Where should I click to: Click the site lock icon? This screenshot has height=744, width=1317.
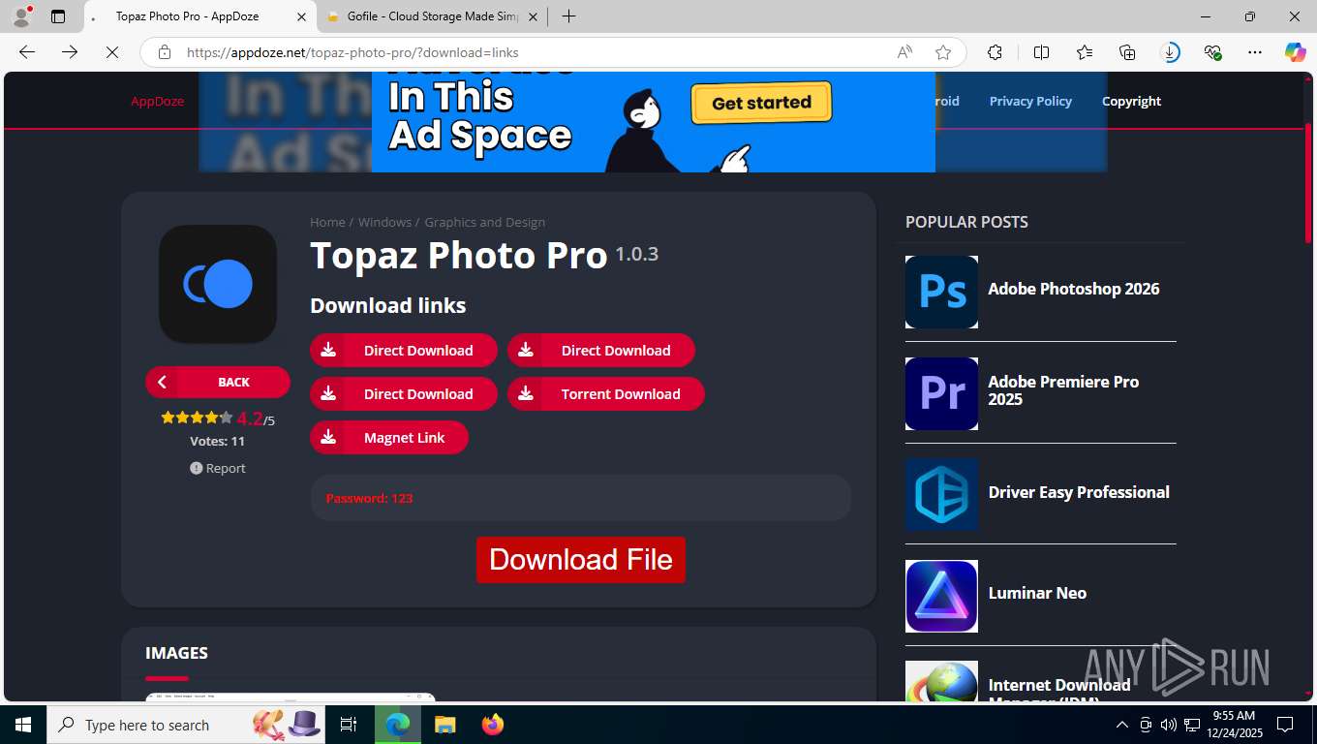[165, 52]
